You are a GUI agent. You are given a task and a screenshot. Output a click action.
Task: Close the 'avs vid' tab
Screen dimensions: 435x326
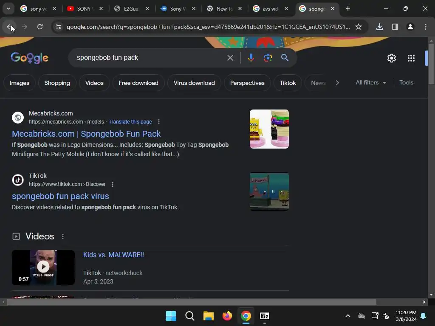(x=286, y=8)
